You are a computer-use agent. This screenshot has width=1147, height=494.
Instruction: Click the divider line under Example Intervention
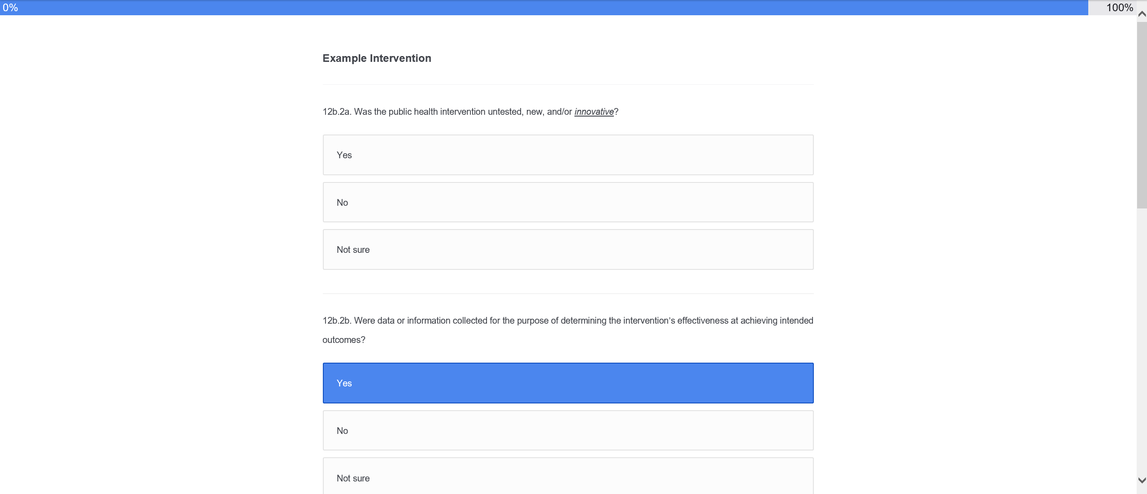pos(568,84)
